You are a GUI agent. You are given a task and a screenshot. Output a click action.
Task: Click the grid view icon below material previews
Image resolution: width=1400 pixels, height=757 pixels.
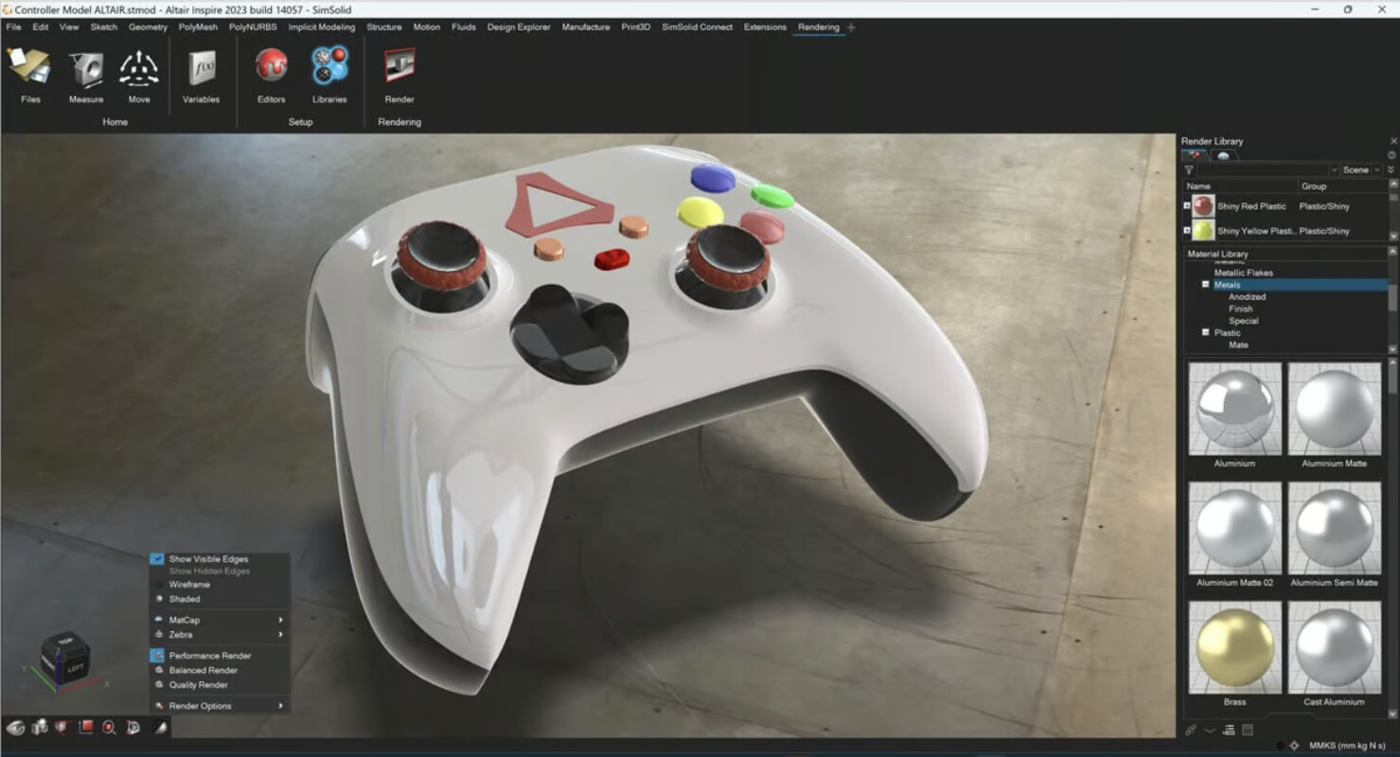(1248, 730)
